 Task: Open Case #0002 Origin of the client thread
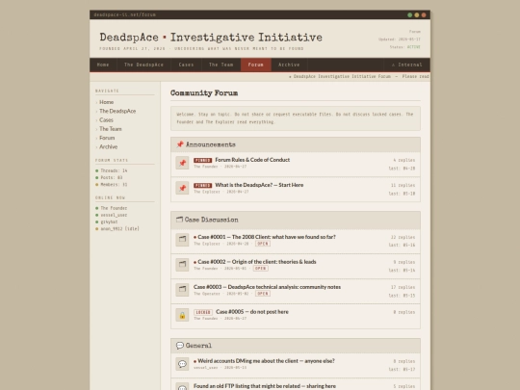click(257, 262)
